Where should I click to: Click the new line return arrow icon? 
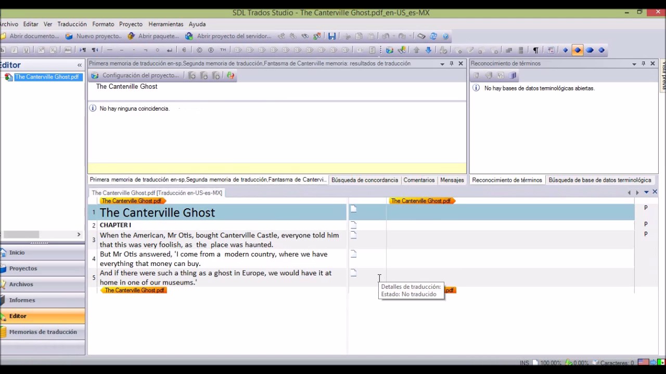pyautogui.click(x=170, y=50)
